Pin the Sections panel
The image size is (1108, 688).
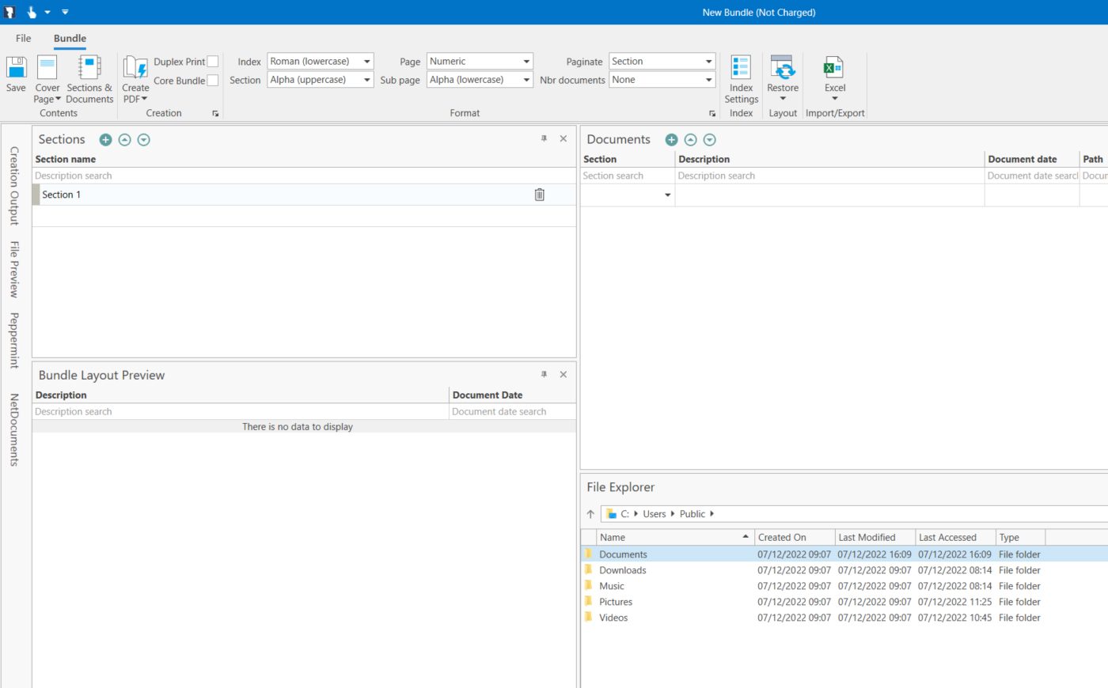point(544,138)
